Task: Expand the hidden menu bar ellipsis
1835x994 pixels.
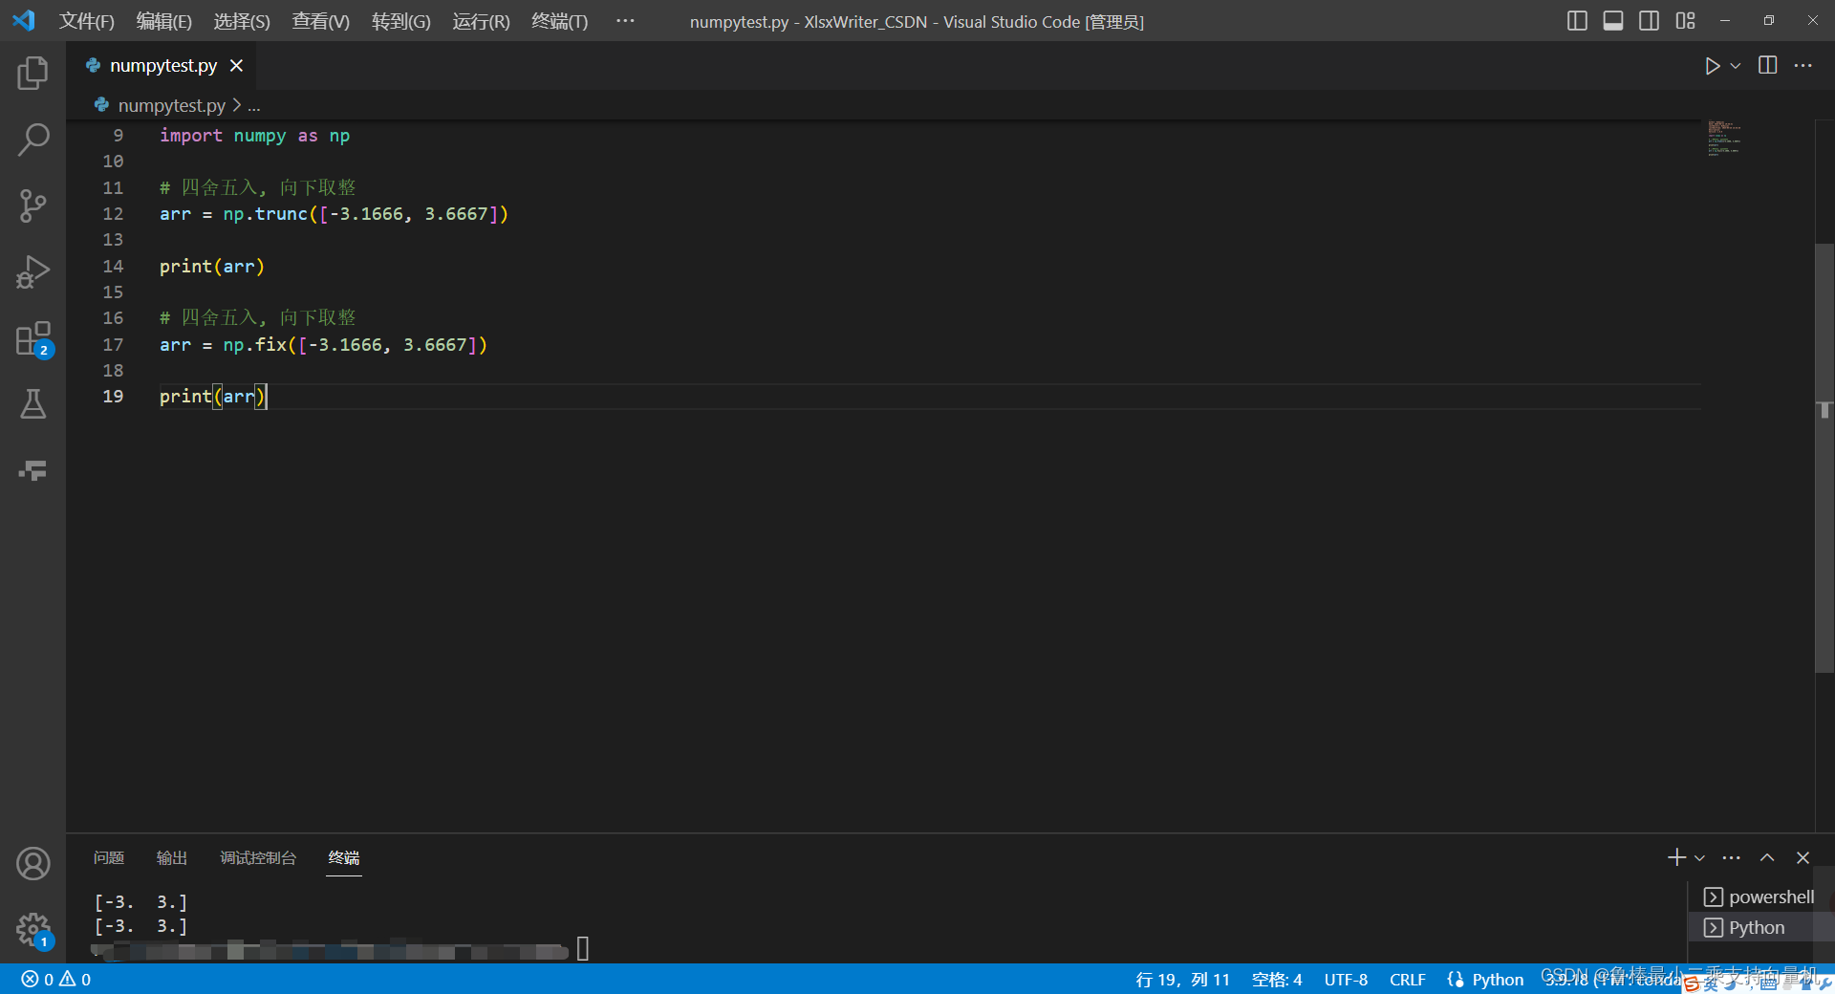Action: (625, 20)
